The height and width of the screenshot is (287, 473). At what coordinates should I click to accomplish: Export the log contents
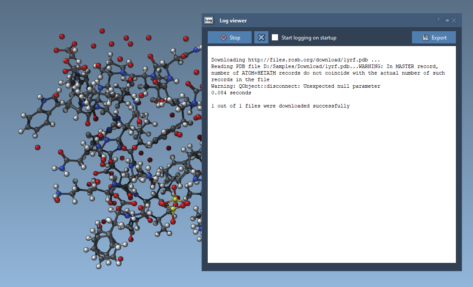coord(433,38)
